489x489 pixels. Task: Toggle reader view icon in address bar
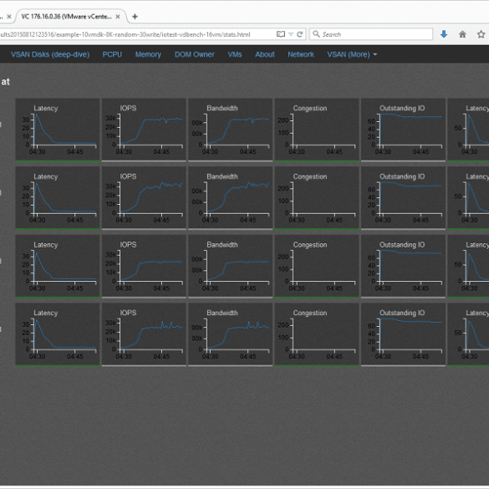tap(281, 34)
